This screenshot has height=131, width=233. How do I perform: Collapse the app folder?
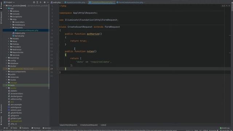pos(6,8)
